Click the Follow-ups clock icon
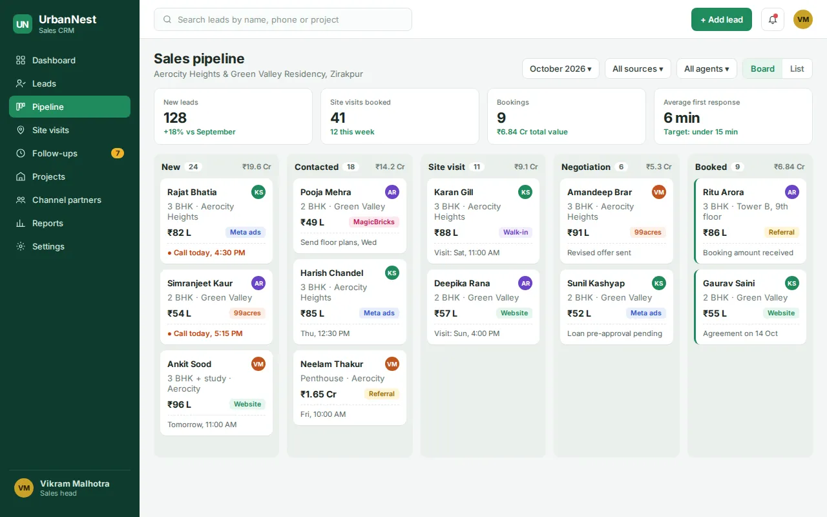Image resolution: width=827 pixels, height=517 pixels. pyautogui.click(x=21, y=153)
